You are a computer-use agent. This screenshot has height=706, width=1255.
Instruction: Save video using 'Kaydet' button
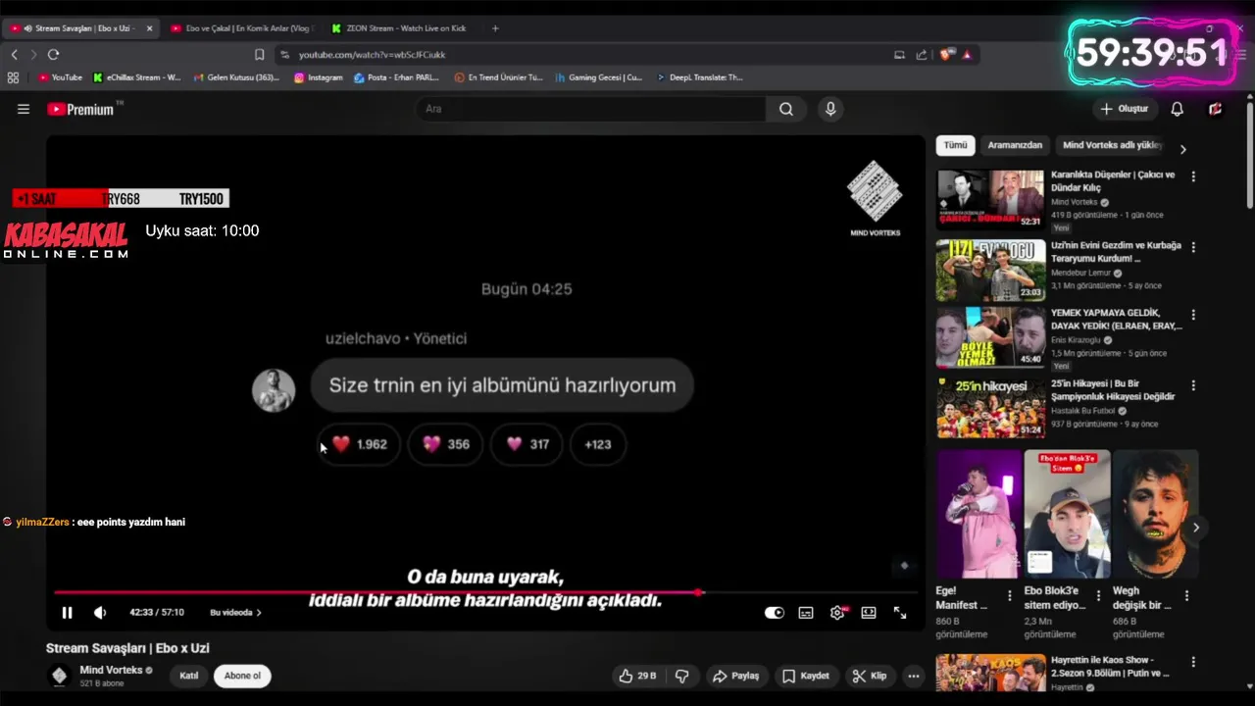coord(806,676)
